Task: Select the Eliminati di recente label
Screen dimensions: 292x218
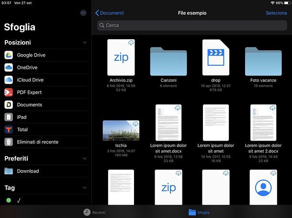Action: point(38,142)
